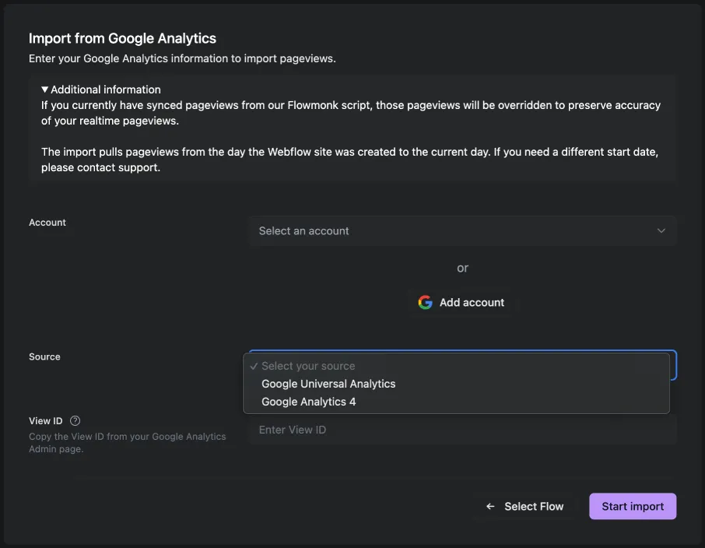Click the 'or' separator text
Image resolution: width=705 pixels, height=548 pixels.
(x=463, y=268)
